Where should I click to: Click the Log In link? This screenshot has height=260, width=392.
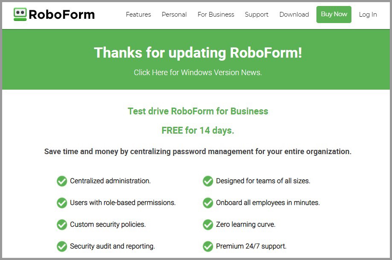click(368, 14)
